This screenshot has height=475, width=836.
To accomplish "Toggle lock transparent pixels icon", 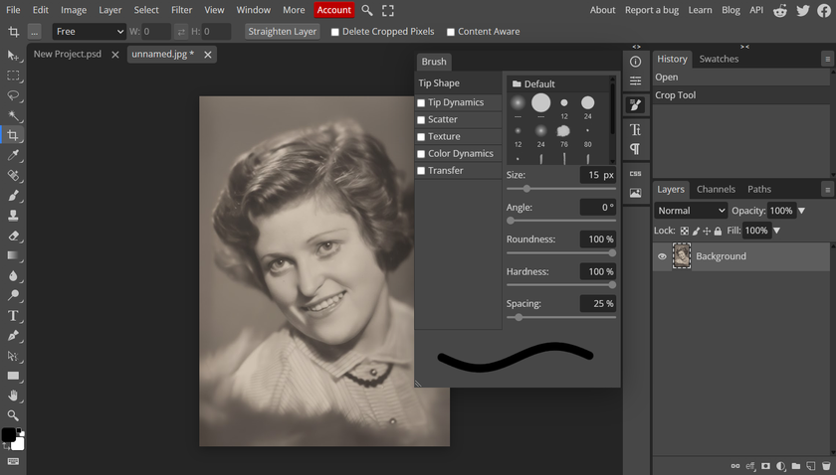I will pos(685,232).
